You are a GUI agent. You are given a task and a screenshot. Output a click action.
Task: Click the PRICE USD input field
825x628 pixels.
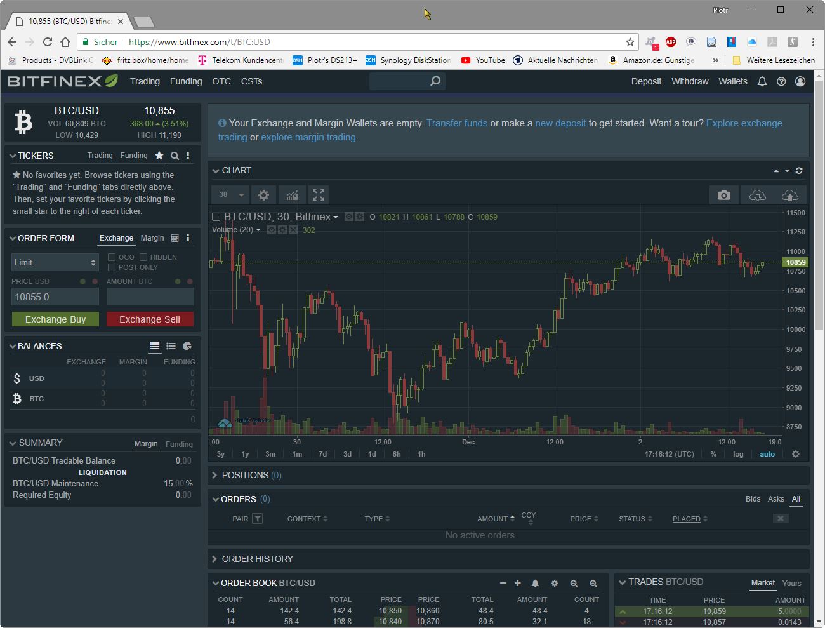(x=55, y=297)
